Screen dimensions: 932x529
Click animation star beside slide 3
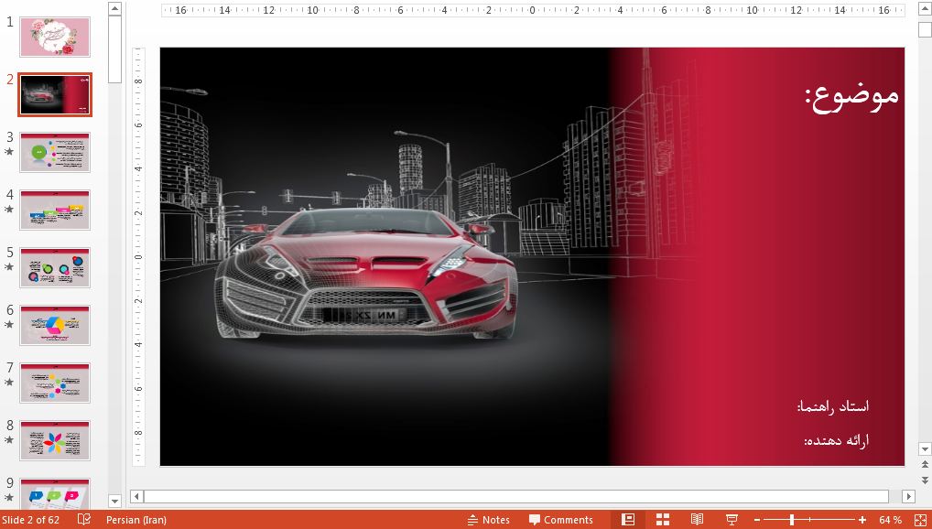click(9, 152)
